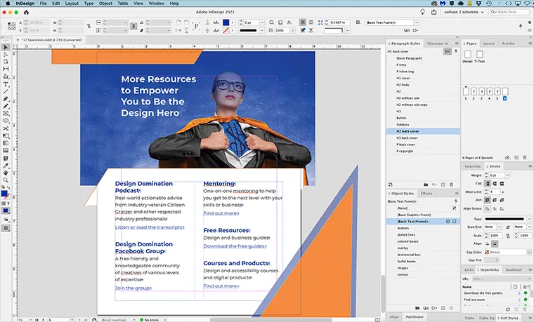Select the Zoom tool
Screen dimensions: 534x322
[6, 180]
